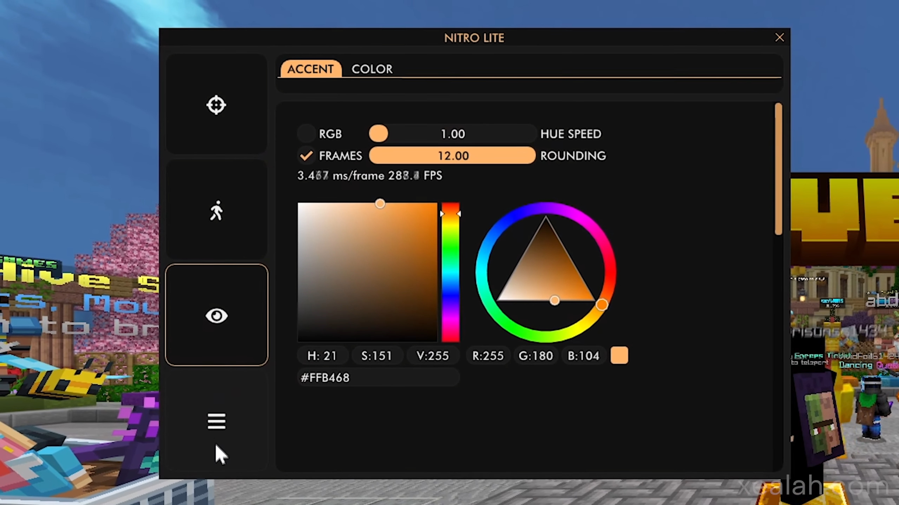The width and height of the screenshot is (899, 505).
Task: Click the G:180 green value field
Action: pos(536,356)
